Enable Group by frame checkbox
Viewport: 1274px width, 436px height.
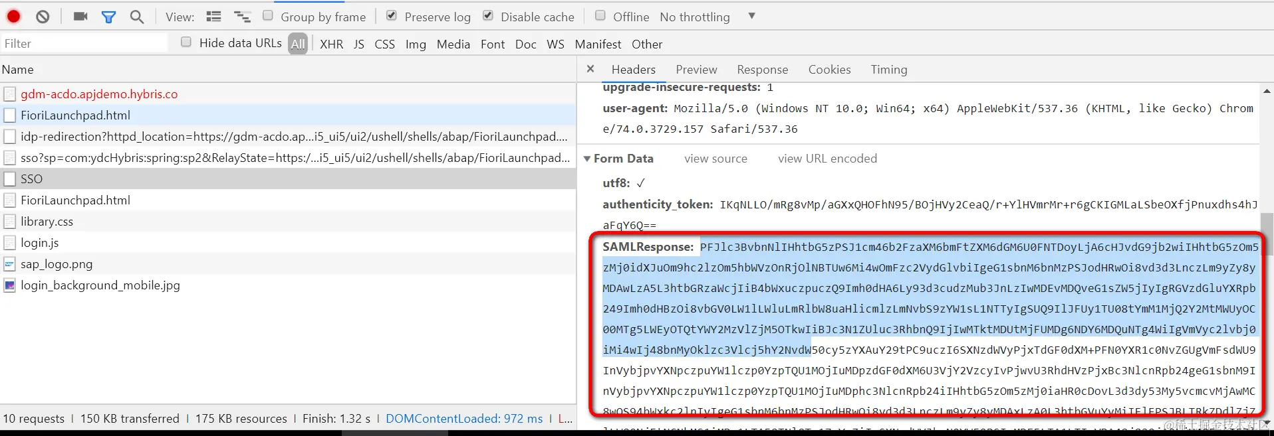tap(268, 15)
